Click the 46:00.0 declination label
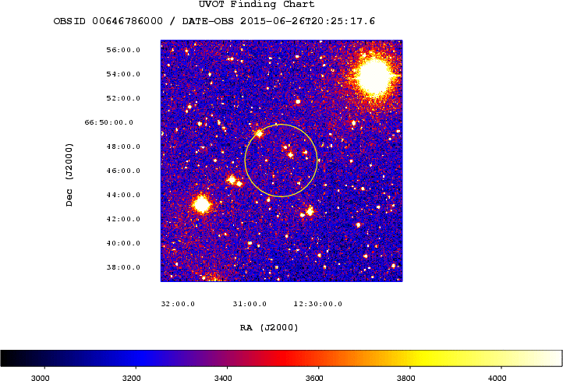Viewport: 563px width, 381px height. [x=123, y=171]
